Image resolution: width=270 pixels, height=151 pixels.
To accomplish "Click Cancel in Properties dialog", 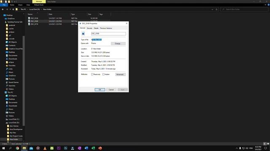I will (111, 90).
